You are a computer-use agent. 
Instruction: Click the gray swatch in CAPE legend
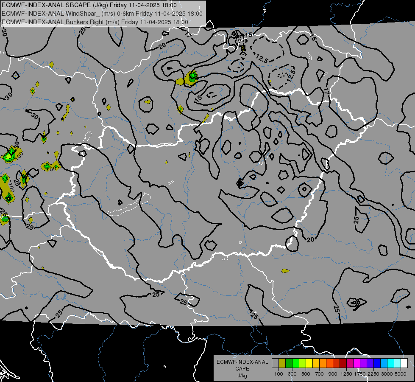pos(275,363)
